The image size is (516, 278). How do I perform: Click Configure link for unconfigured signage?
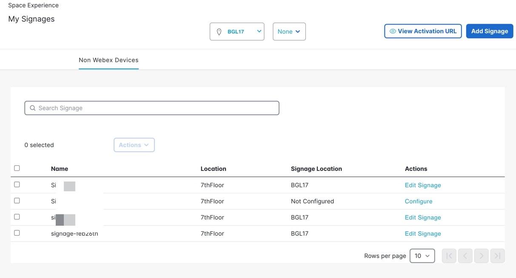tap(418, 201)
